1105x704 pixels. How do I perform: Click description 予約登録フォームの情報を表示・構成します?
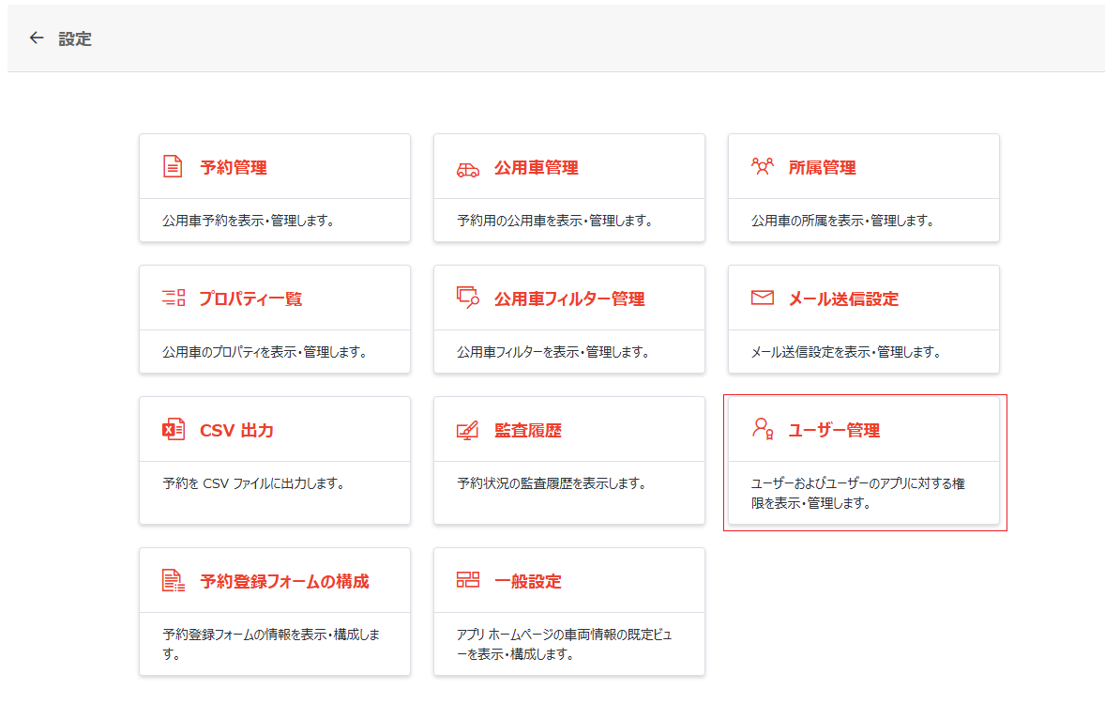click(271, 644)
